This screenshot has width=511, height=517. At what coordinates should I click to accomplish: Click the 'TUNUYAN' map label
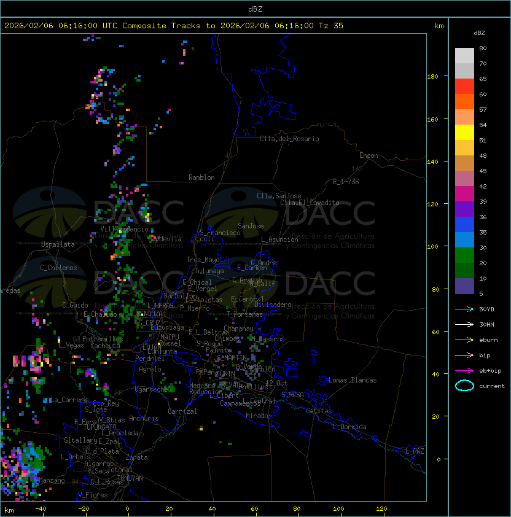[x=130, y=478]
